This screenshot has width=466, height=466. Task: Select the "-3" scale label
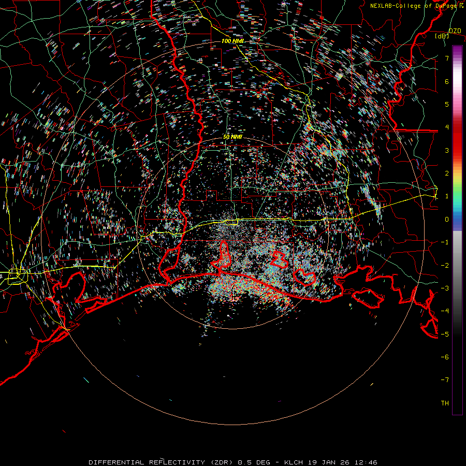[x=445, y=288]
